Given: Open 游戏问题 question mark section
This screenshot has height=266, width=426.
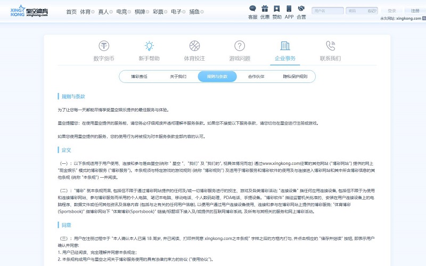Looking at the screenshot, I should 240,46.
